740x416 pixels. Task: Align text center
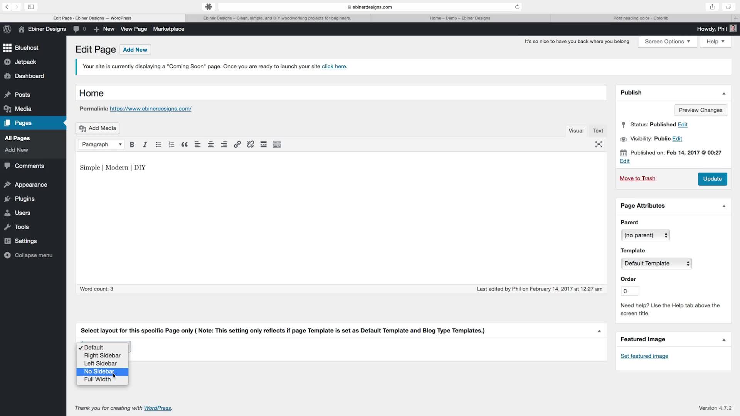click(211, 144)
